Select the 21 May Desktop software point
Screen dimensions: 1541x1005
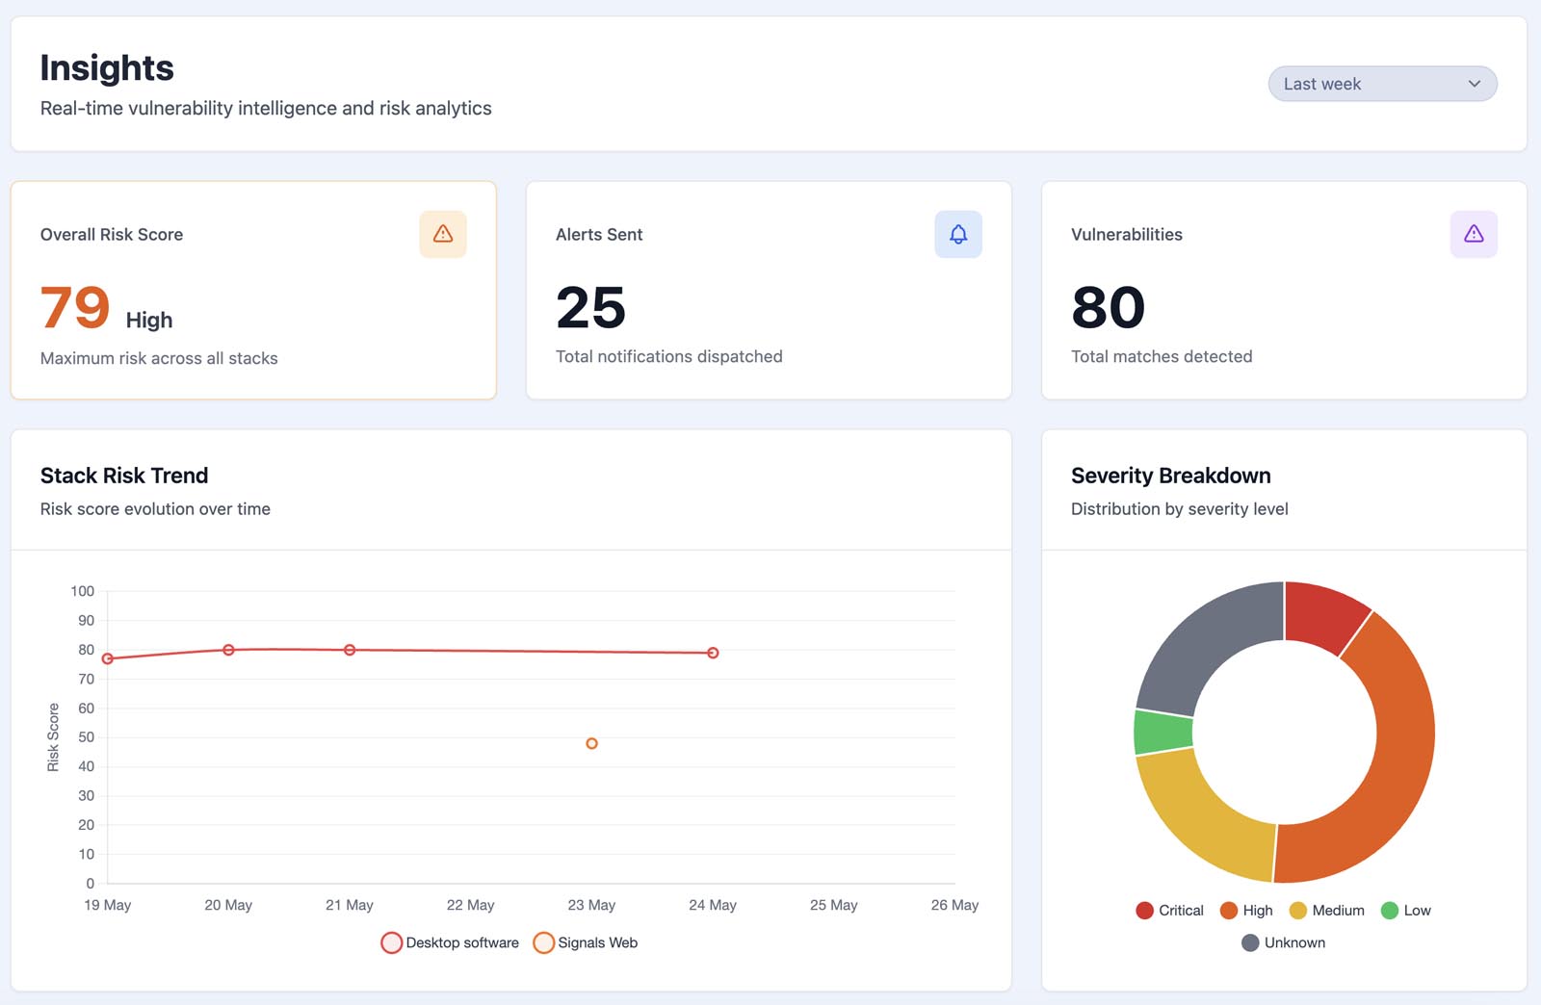(x=350, y=650)
